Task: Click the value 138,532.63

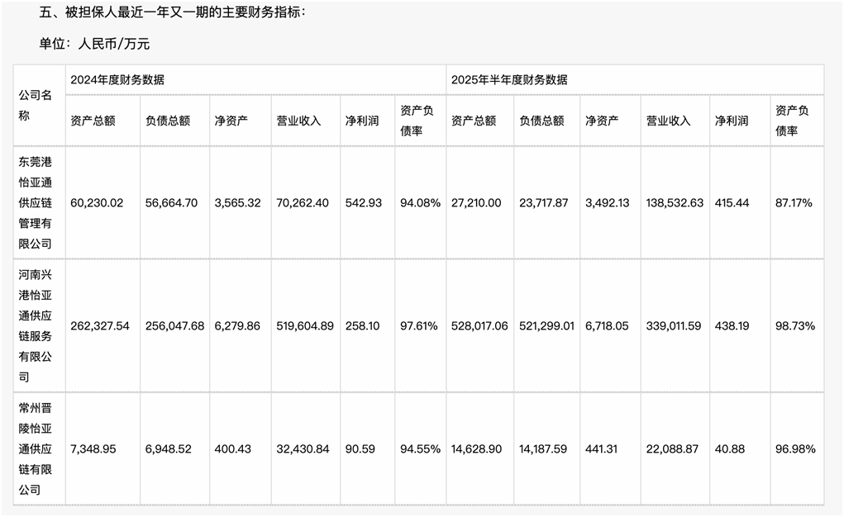Action: [675, 203]
